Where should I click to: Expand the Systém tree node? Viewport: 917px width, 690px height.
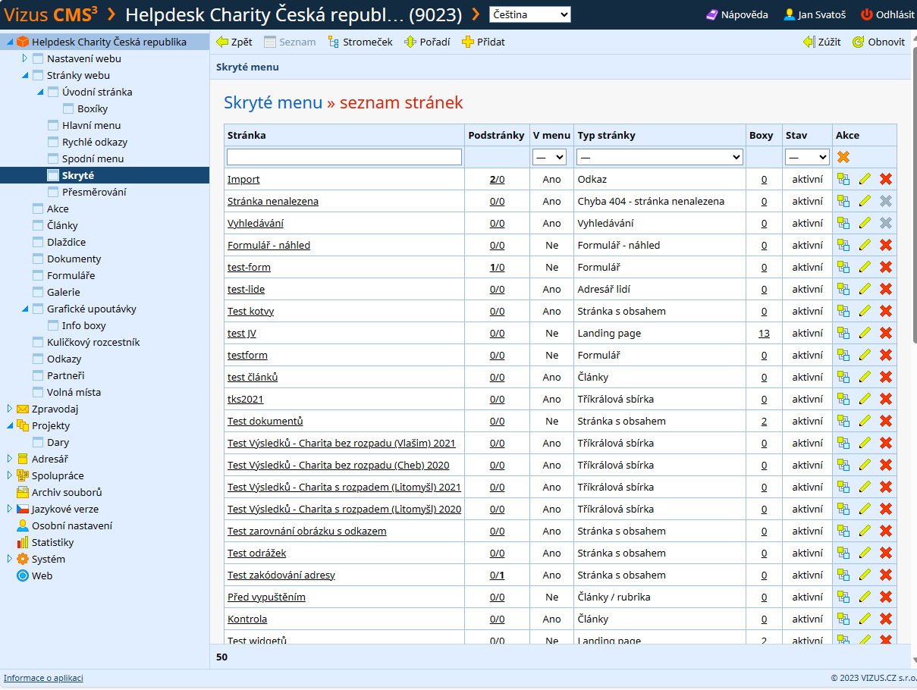click(9, 559)
